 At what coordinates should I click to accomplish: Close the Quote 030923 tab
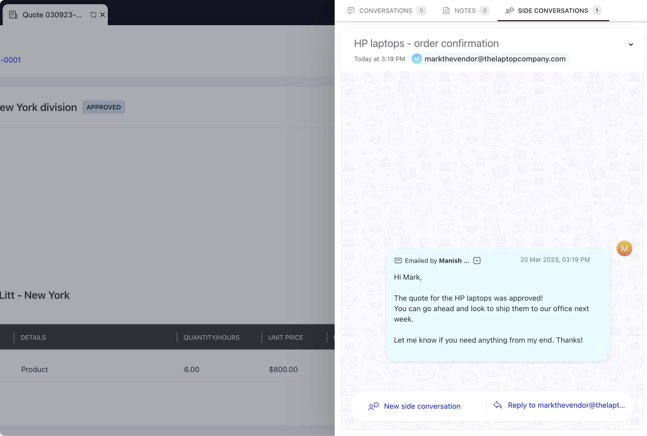(102, 15)
